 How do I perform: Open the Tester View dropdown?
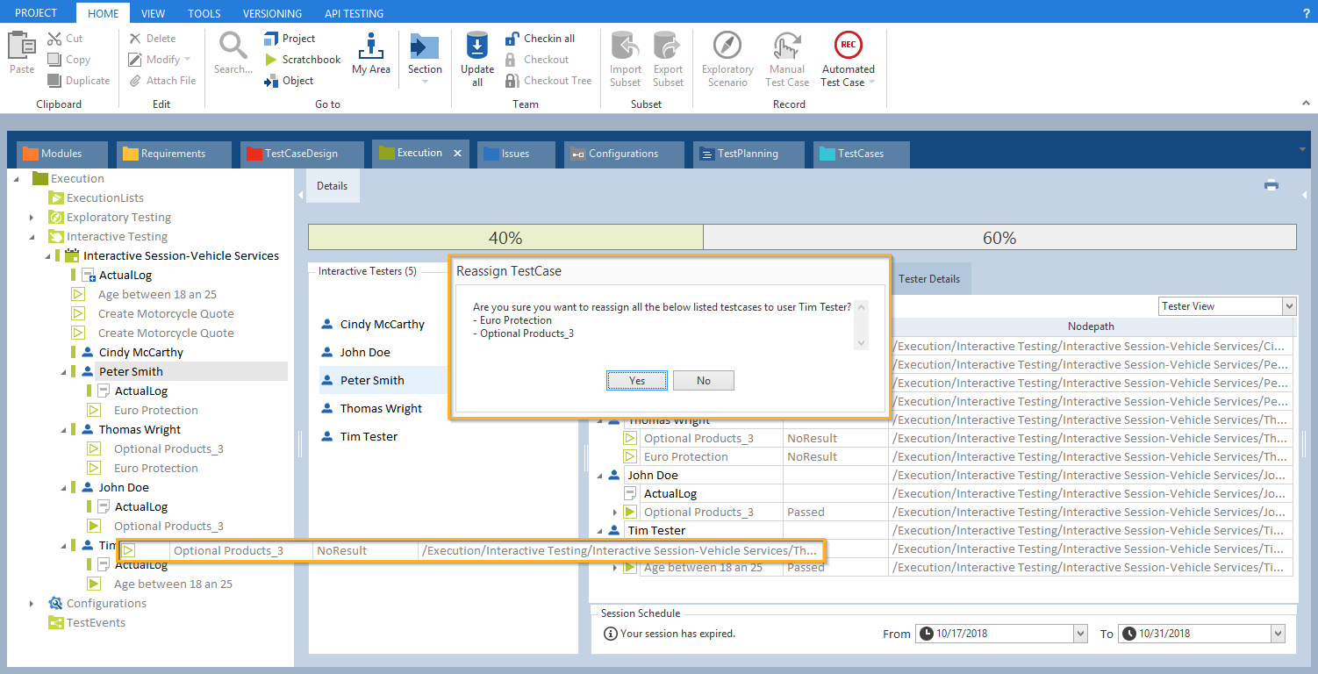(x=1288, y=306)
